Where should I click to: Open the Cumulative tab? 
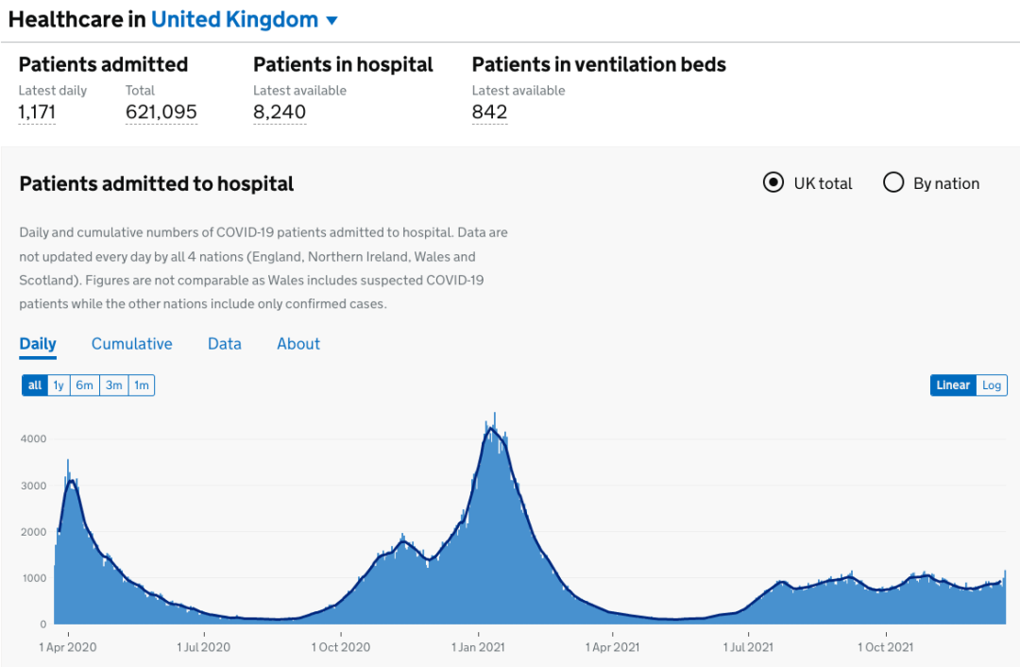[131, 344]
